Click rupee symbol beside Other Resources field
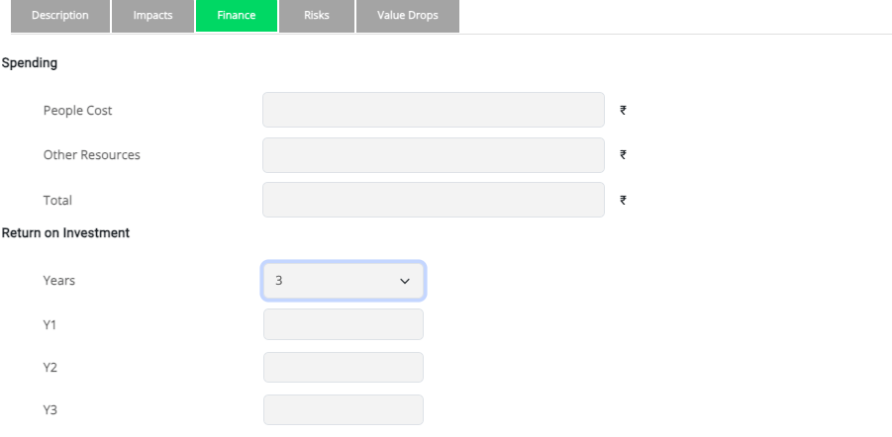The width and height of the screenshot is (892, 437). (623, 155)
